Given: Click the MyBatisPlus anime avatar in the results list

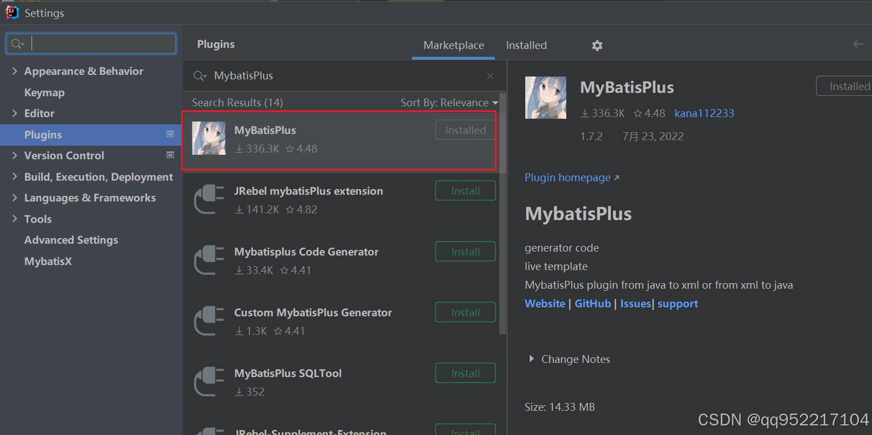Looking at the screenshot, I should pos(208,138).
